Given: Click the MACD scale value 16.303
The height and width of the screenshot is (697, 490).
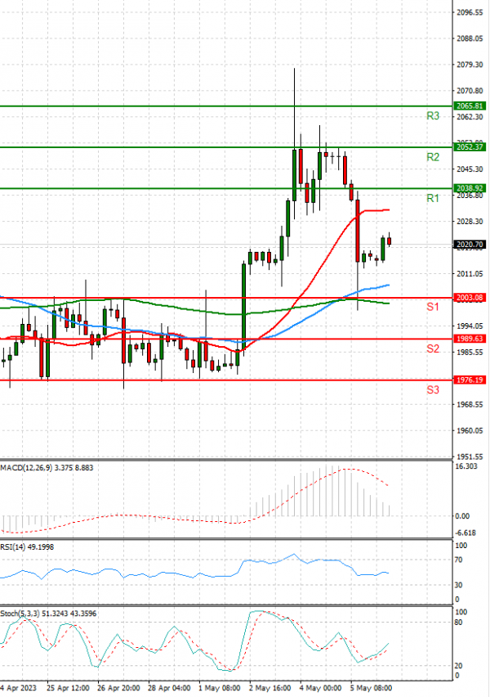Looking at the screenshot, I should [466, 466].
